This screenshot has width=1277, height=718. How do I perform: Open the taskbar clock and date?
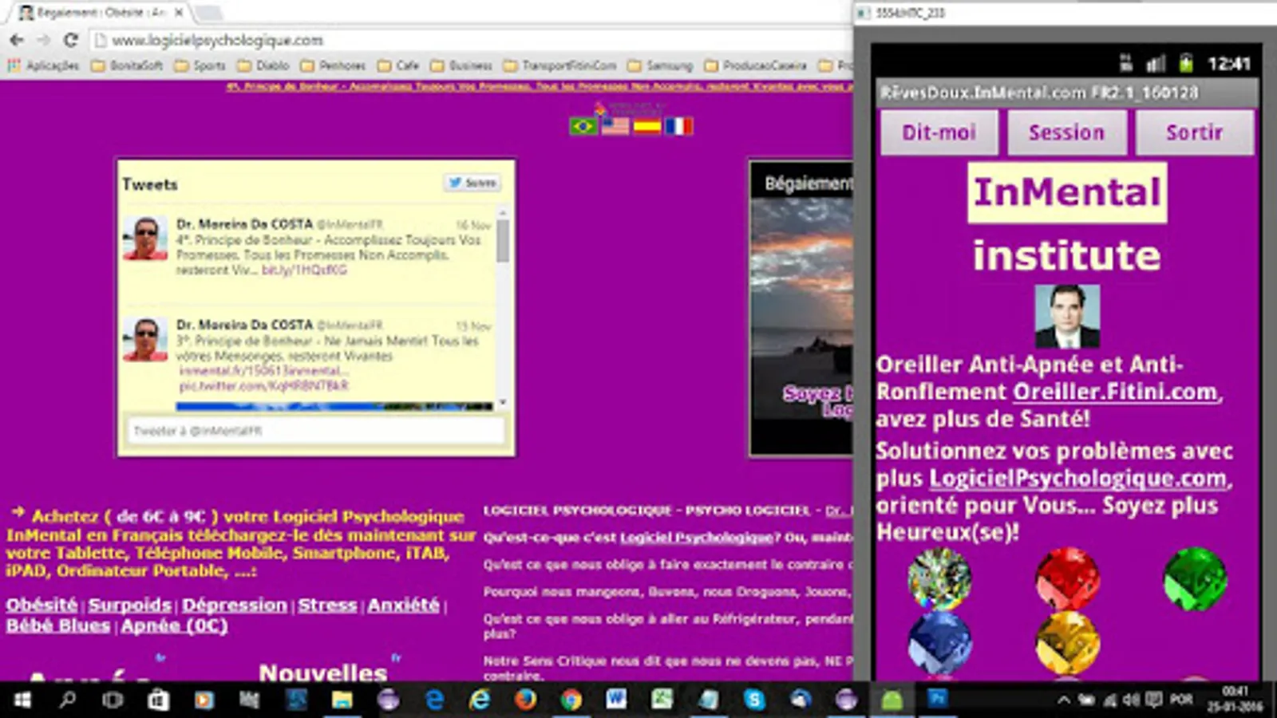(x=1234, y=700)
